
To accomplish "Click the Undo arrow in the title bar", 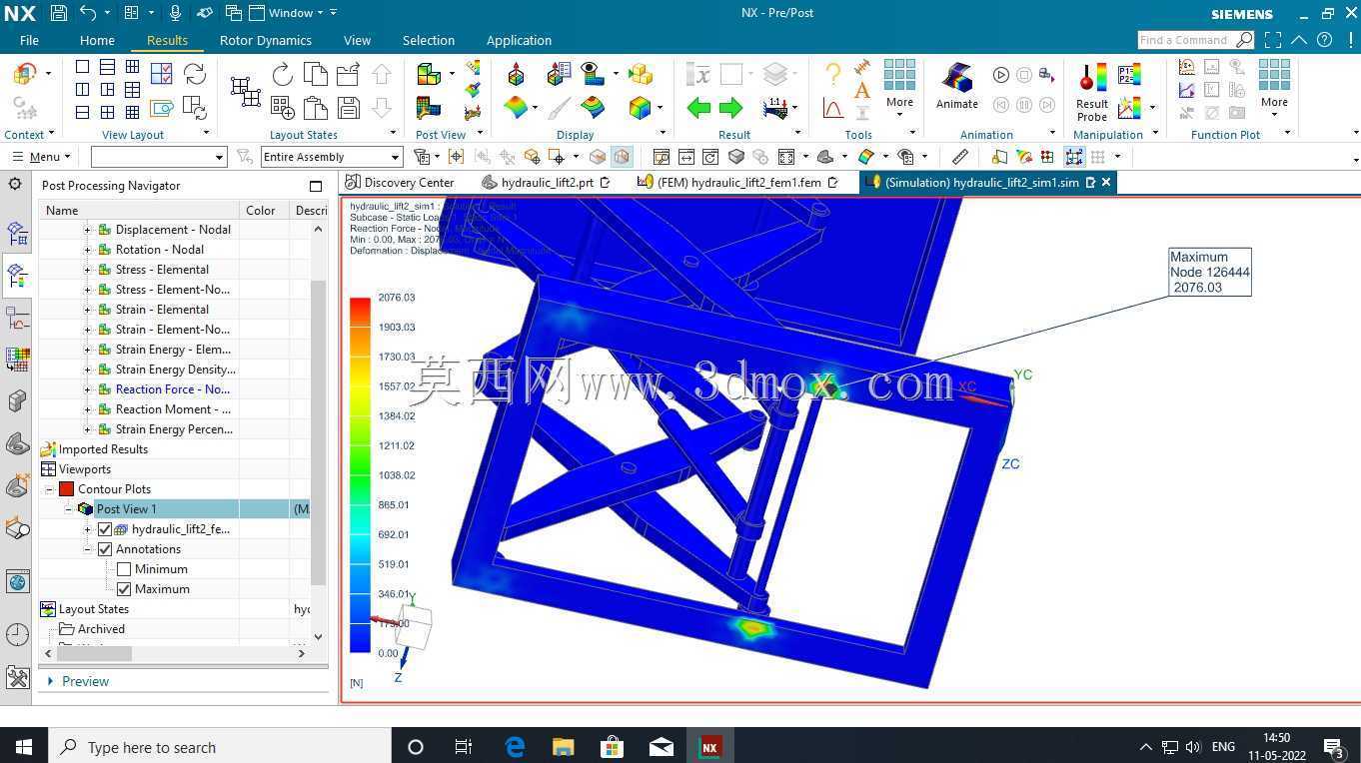I will pos(88,13).
